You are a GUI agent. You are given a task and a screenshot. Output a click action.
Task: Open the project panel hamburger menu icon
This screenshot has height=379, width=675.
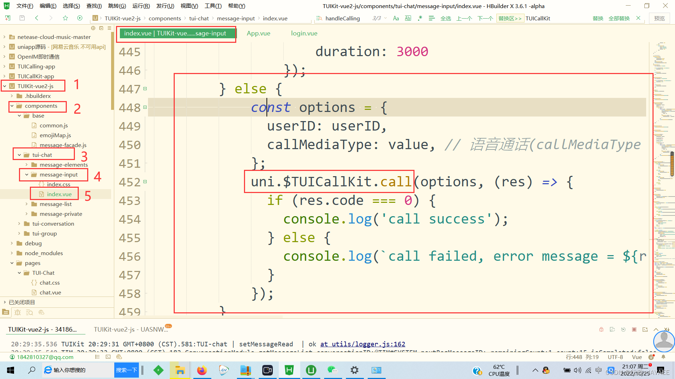[109, 28]
